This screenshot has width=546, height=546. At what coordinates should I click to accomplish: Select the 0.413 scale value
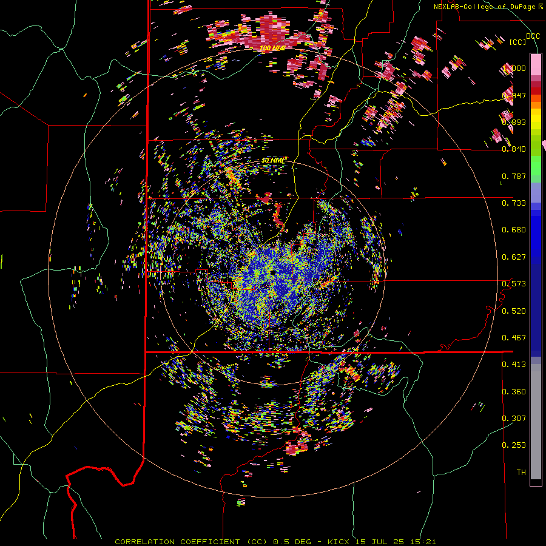(x=514, y=365)
